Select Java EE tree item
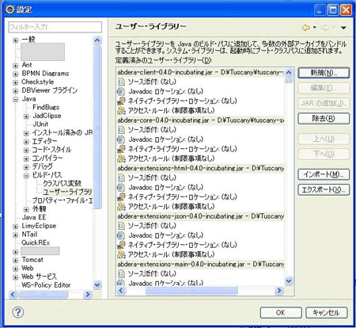The image size is (356, 328). click(34, 217)
